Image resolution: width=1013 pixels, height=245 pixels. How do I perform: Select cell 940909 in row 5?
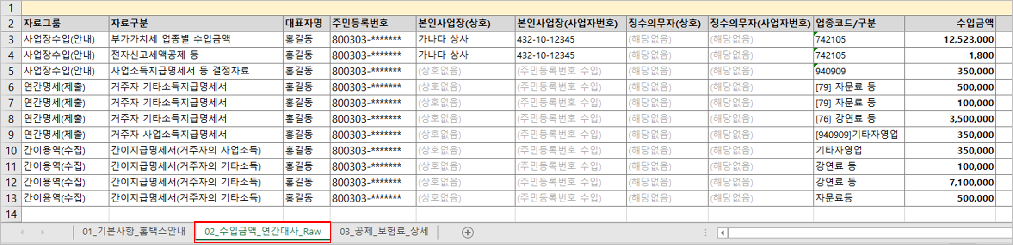859,71
